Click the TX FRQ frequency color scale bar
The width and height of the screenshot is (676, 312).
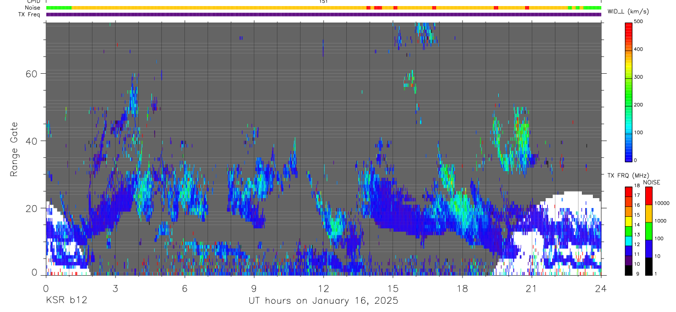(629, 231)
